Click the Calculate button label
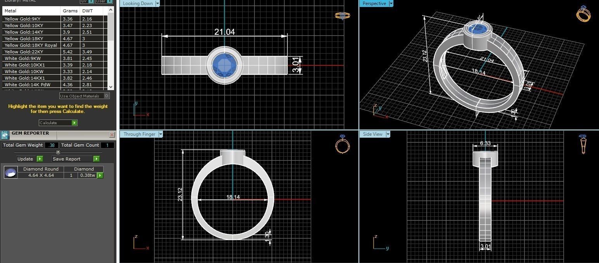Viewport: 599px width, 263px height. [48, 123]
